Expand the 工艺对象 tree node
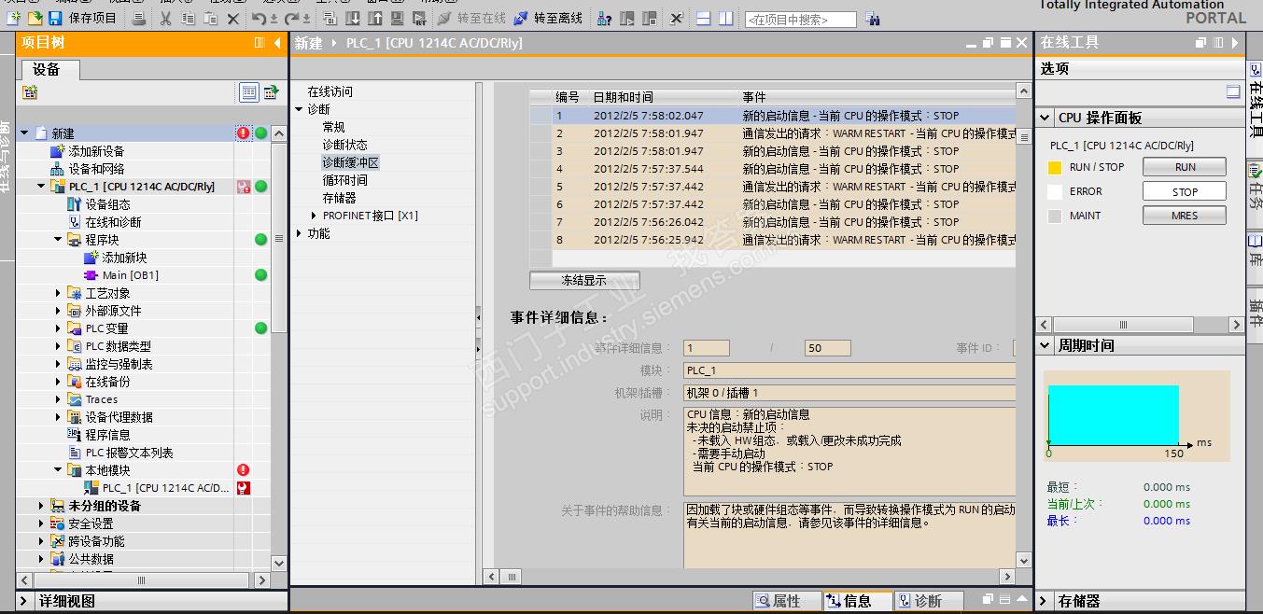Screen dimensions: 1263x614 click(x=58, y=293)
